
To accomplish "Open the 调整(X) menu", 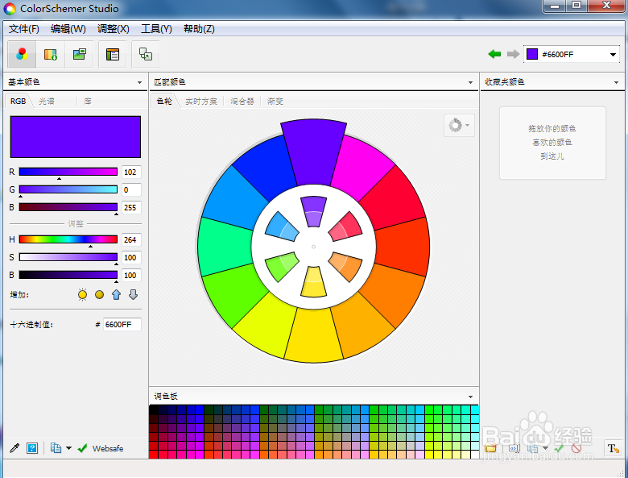I will (x=114, y=29).
